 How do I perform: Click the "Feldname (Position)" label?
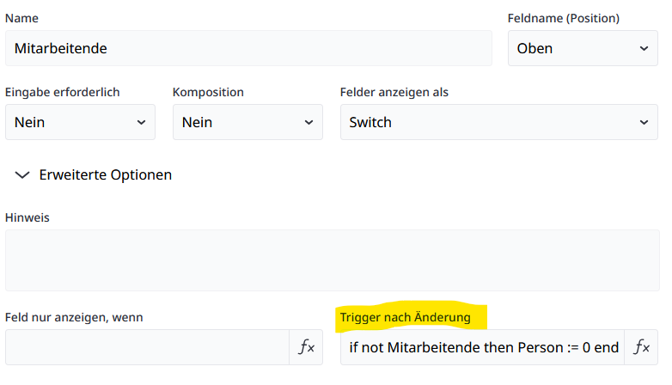pyautogui.click(x=564, y=18)
